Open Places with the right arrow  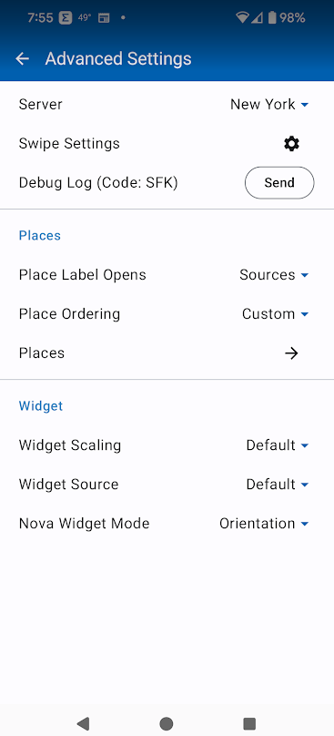click(x=291, y=353)
